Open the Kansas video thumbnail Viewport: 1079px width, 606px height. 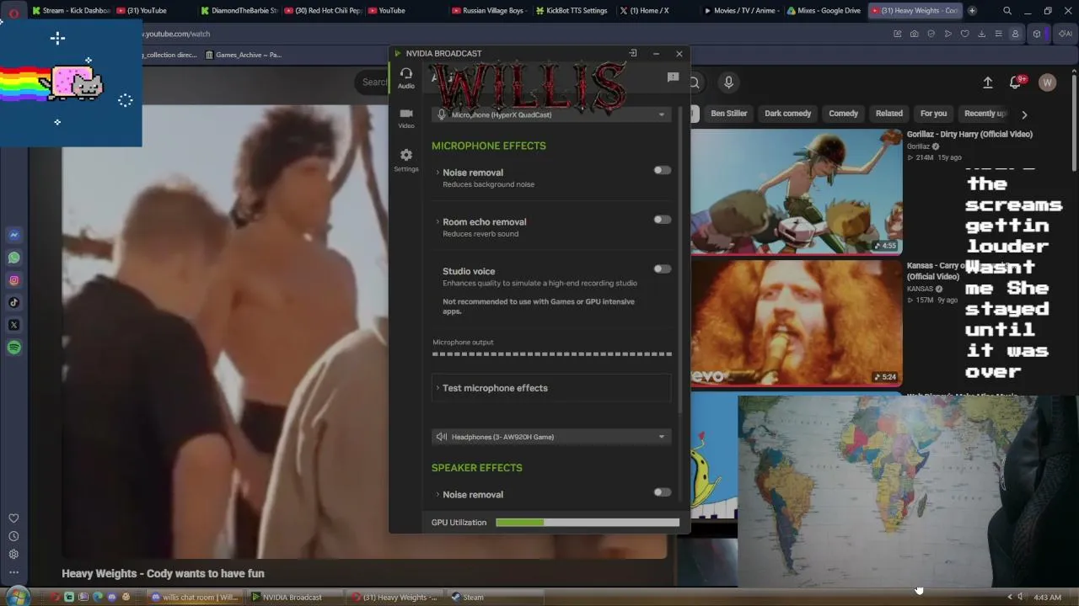click(x=797, y=323)
